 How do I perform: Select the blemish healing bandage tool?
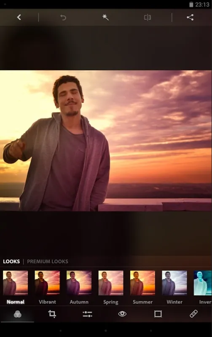pyautogui.click(x=193, y=314)
